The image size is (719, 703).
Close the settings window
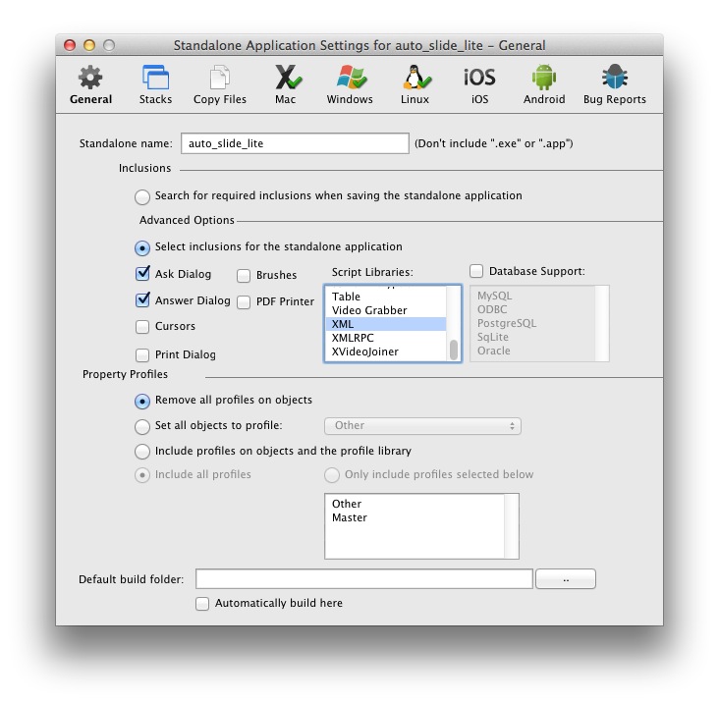(x=70, y=45)
